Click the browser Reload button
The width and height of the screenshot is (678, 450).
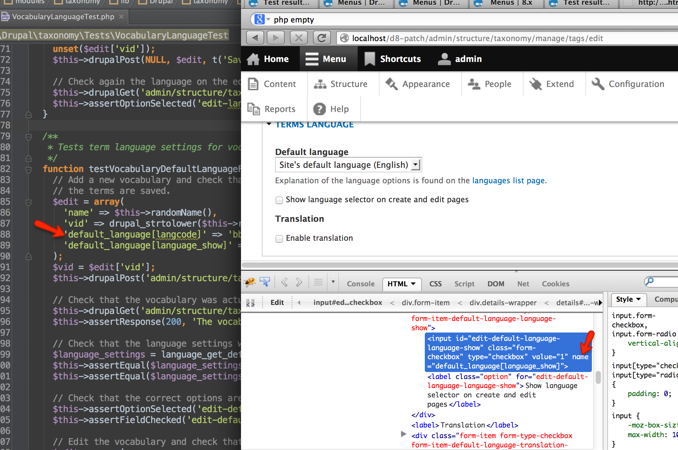point(322,38)
